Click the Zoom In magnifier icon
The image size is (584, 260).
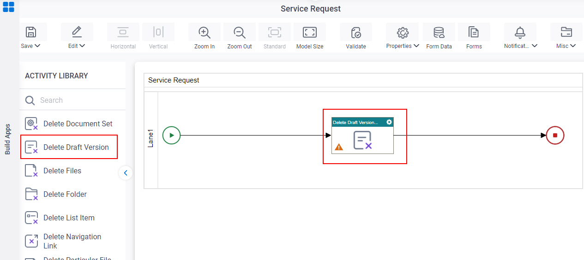(x=205, y=32)
